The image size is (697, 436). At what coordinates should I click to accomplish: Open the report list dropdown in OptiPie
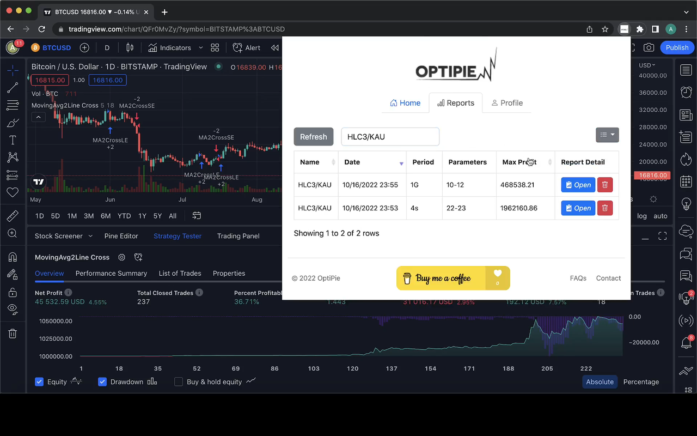click(x=607, y=135)
